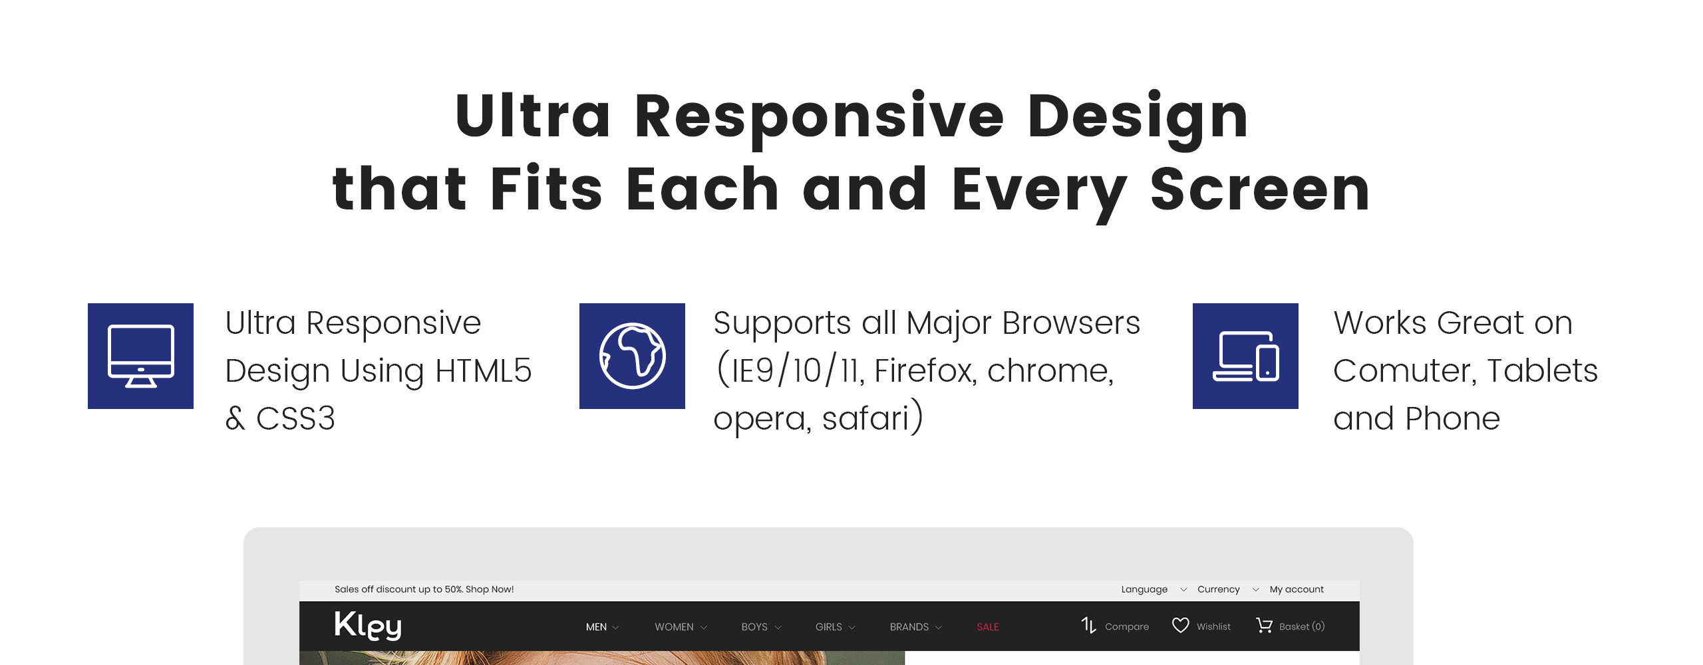Click the 'Design Using HTML5' feature text
This screenshot has height=665, width=1703.
click(379, 371)
